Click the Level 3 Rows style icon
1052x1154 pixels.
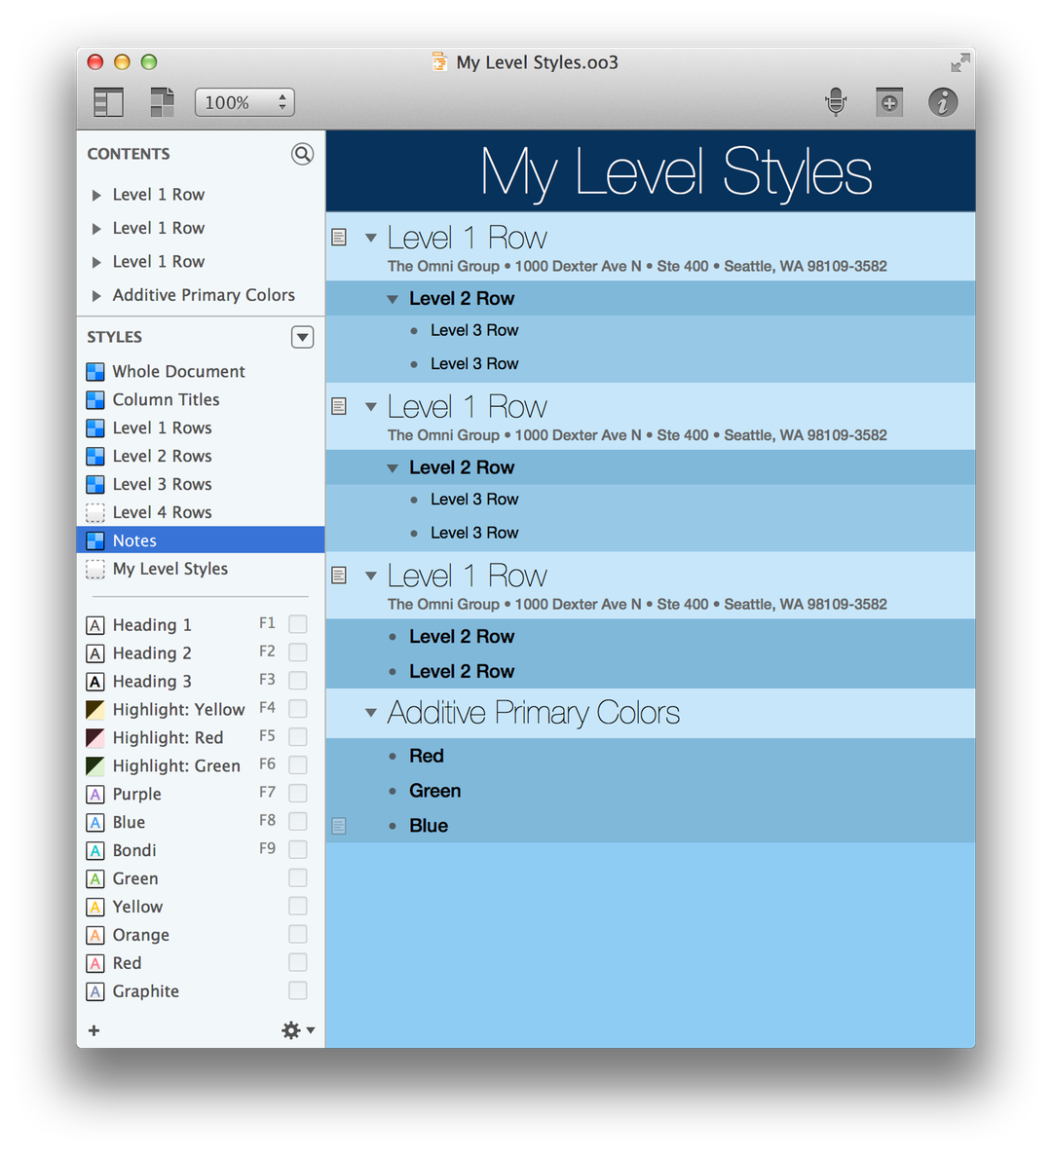94,484
